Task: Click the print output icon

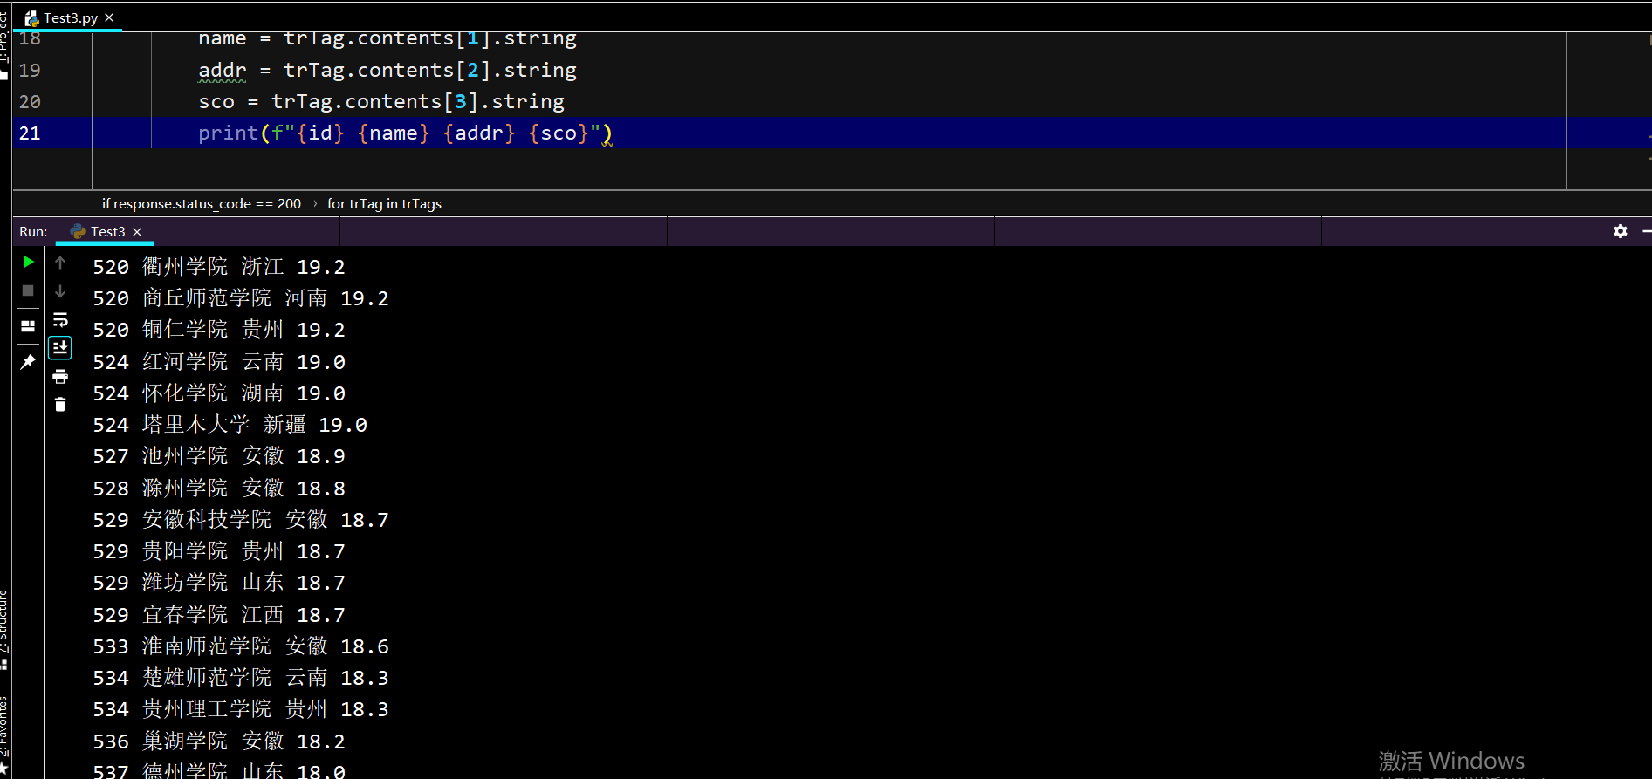Action: pos(60,377)
